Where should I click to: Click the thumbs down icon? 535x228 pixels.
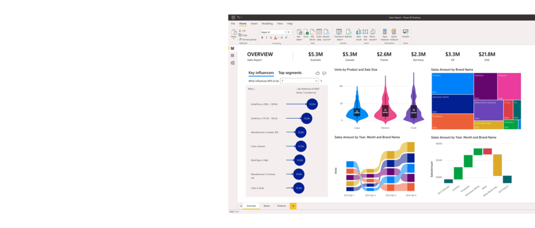(324, 73)
